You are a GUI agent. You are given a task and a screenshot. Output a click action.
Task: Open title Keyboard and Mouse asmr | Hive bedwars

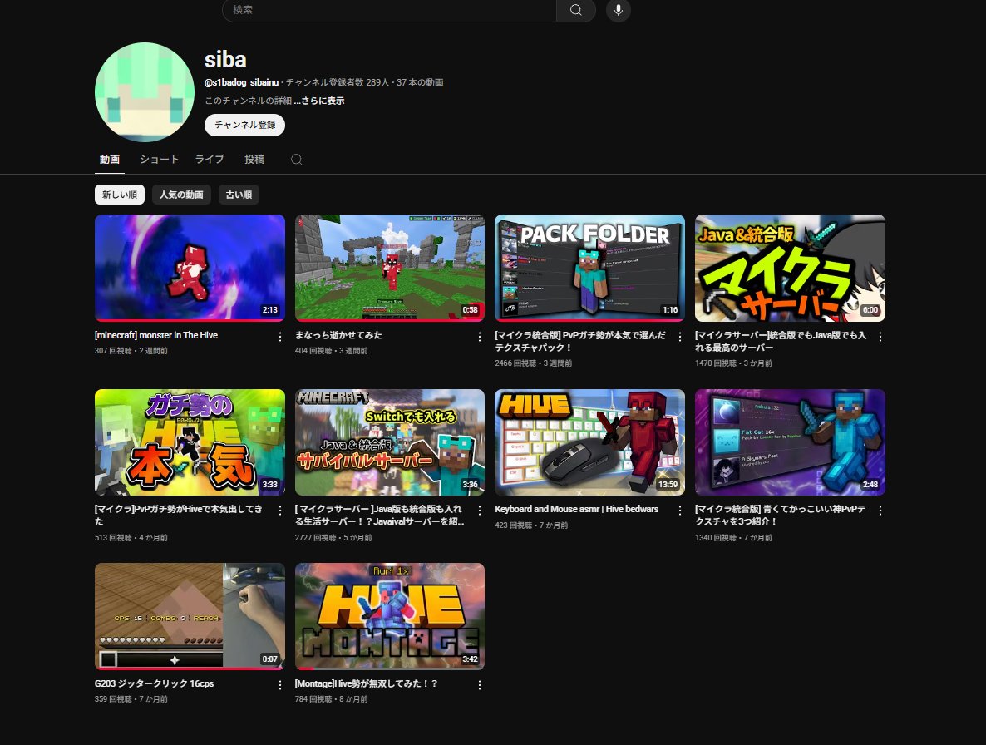pyautogui.click(x=577, y=509)
